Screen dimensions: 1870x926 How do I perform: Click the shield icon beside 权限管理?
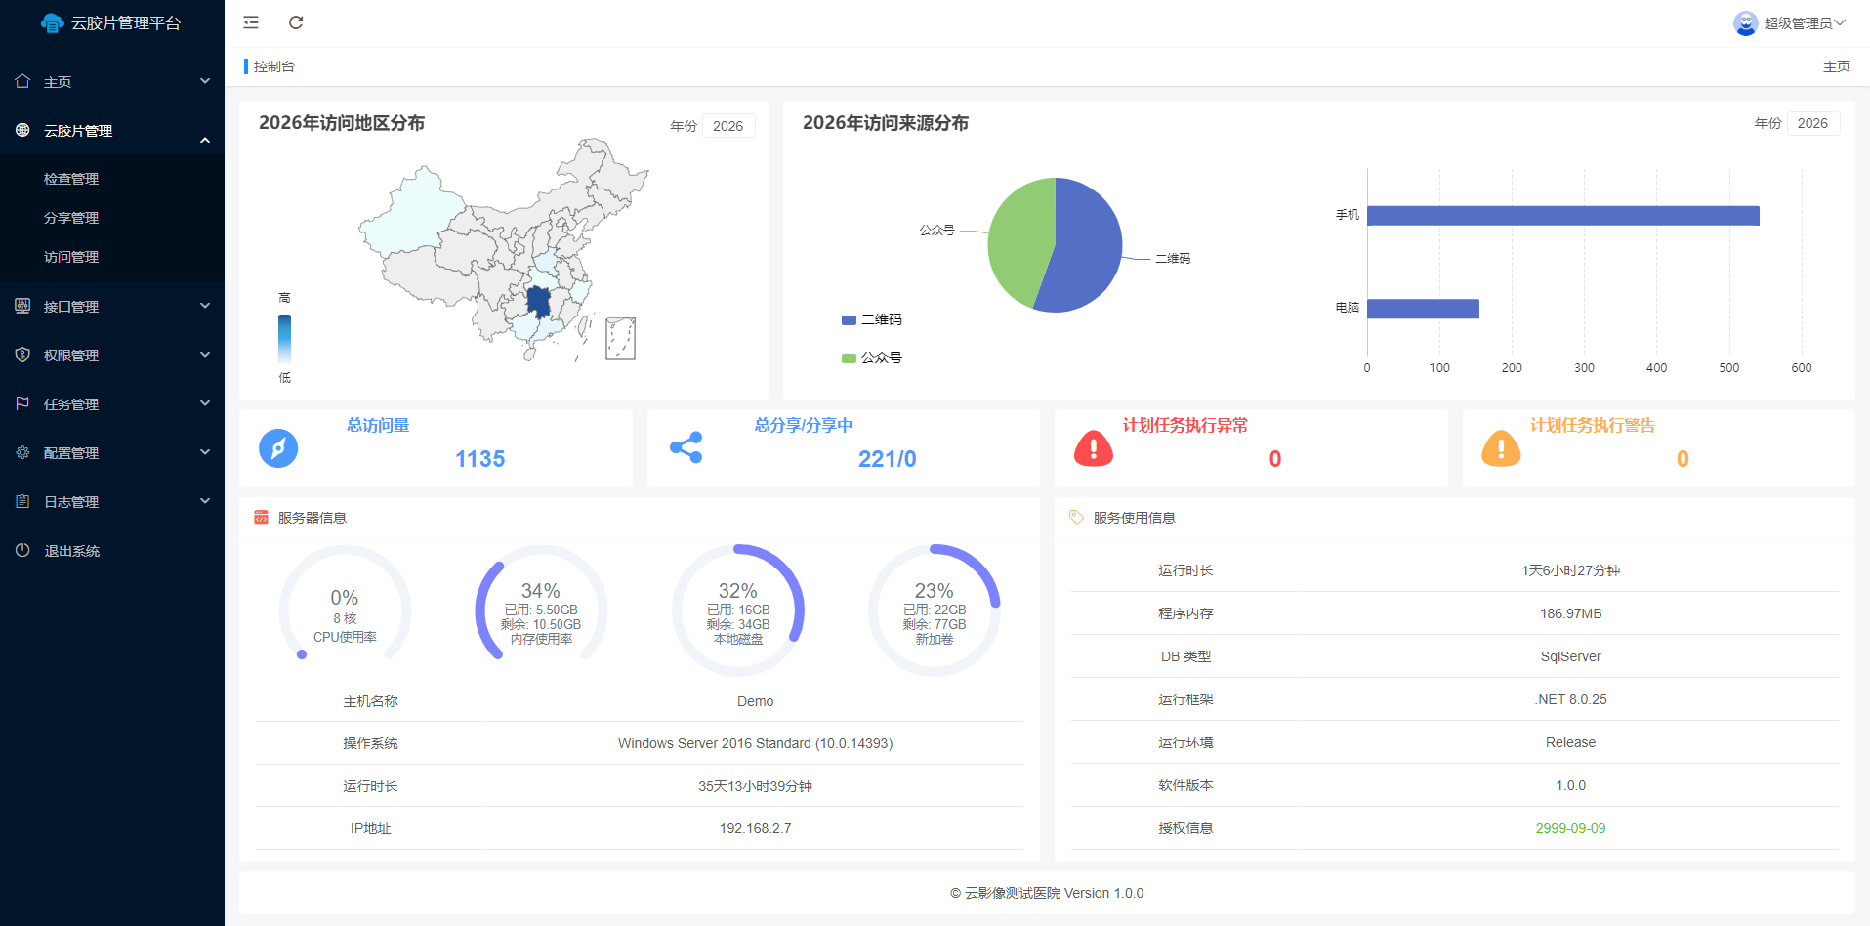click(x=22, y=355)
